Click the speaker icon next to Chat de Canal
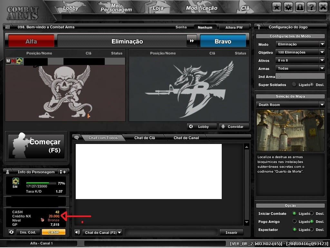Viewport: 330px width, 248px height. pos(77,232)
